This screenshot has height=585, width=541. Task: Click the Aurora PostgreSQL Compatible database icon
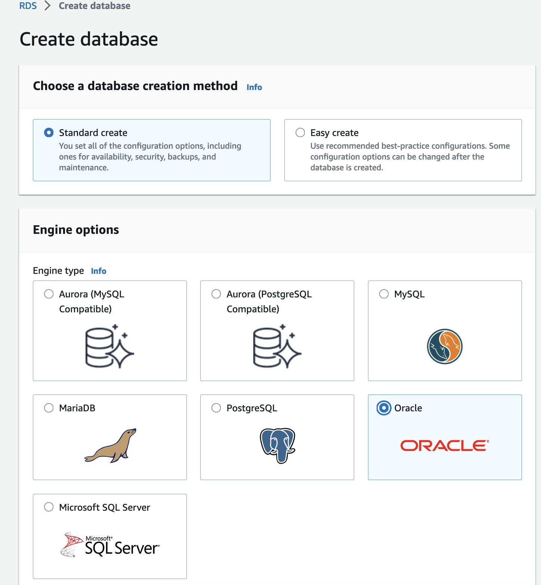[x=277, y=346]
